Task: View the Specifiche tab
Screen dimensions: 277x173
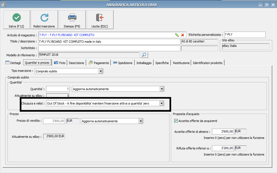Action: click(x=162, y=63)
